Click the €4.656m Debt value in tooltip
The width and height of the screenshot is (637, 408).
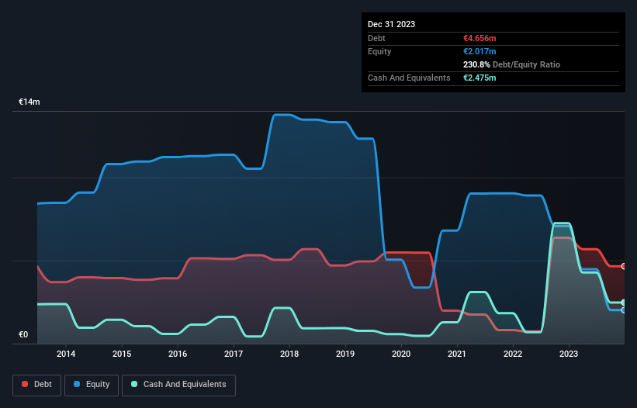(x=479, y=38)
